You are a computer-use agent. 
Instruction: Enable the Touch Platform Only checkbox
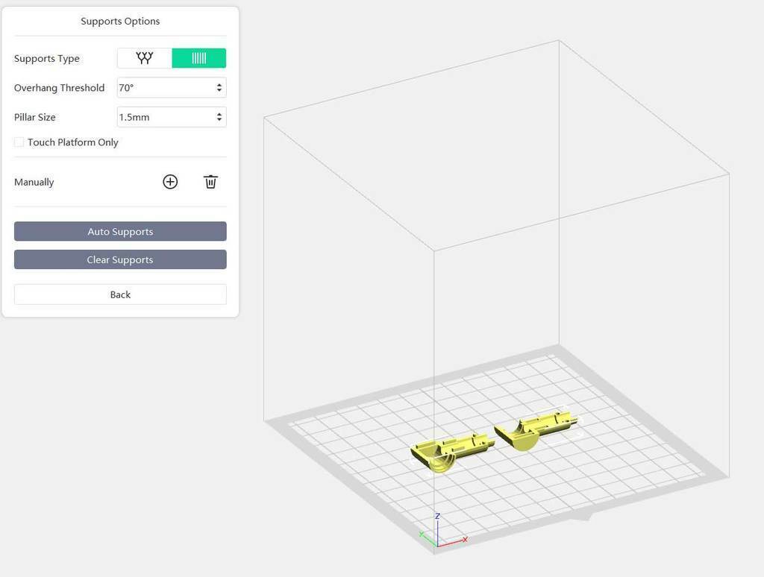[19, 142]
